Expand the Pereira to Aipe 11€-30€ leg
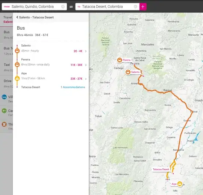 click(78, 65)
